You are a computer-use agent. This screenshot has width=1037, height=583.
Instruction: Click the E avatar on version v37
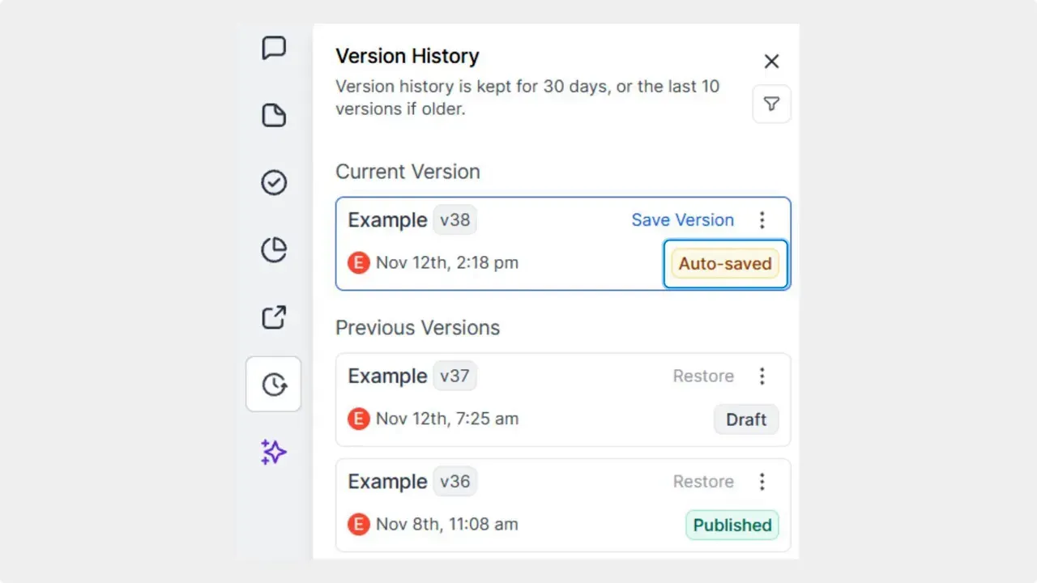coord(358,419)
